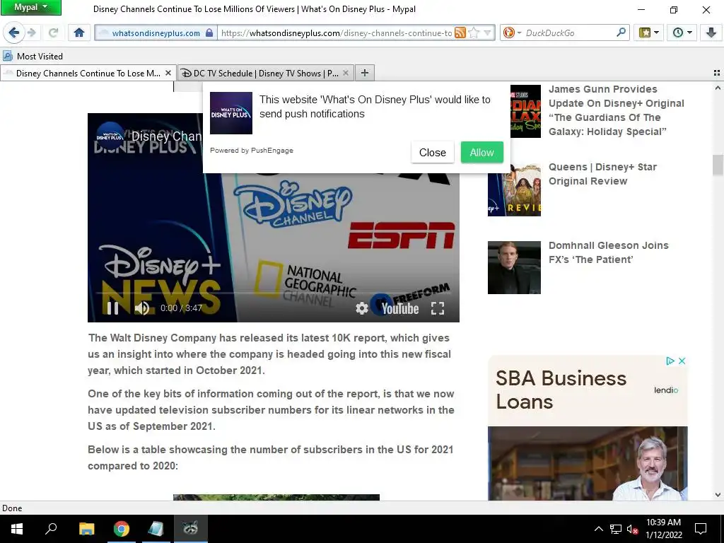Click the Powered by PushEngage link
The image size is (724, 543).
[x=251, y=151]
